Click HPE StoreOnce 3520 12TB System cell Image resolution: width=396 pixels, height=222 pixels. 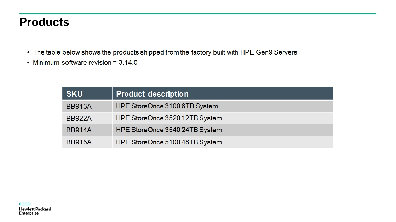pyautogui.click(x=223, y=118)
